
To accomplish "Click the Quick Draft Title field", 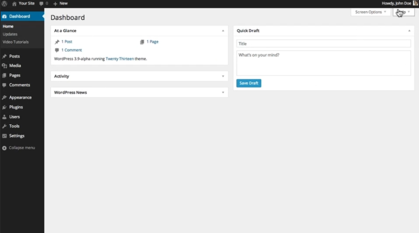I will 323,44.
